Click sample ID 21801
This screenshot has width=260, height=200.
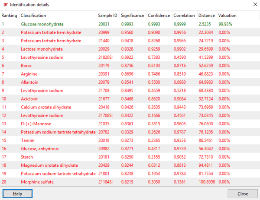click(104, 174)
